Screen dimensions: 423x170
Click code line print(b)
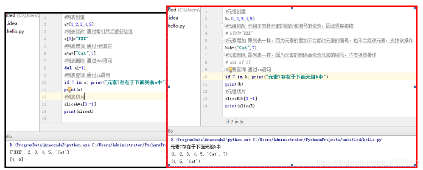(x=234, y=84)
